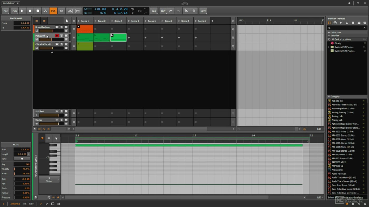Click the duplicate icon in the top toolbar
This screenshot has height=207, width=369.
point(186,11)
